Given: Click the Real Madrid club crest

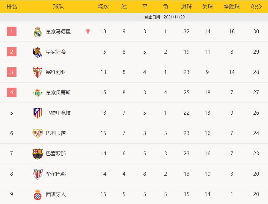Looking at the screenshot, I should pyautogui.click(x=37, y=32).
